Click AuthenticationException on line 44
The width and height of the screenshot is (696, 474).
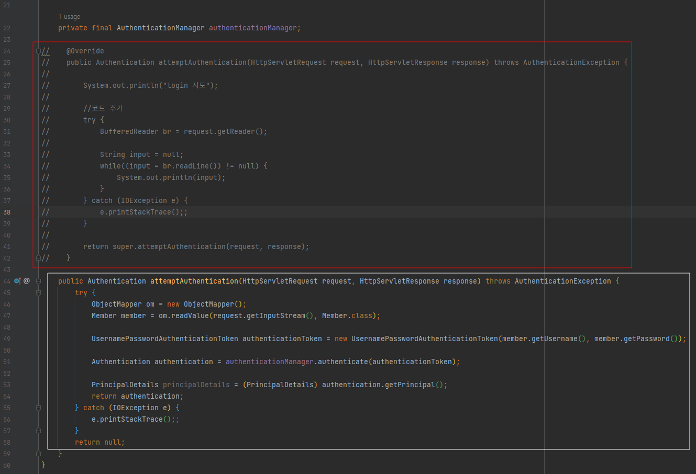(563, 281)
